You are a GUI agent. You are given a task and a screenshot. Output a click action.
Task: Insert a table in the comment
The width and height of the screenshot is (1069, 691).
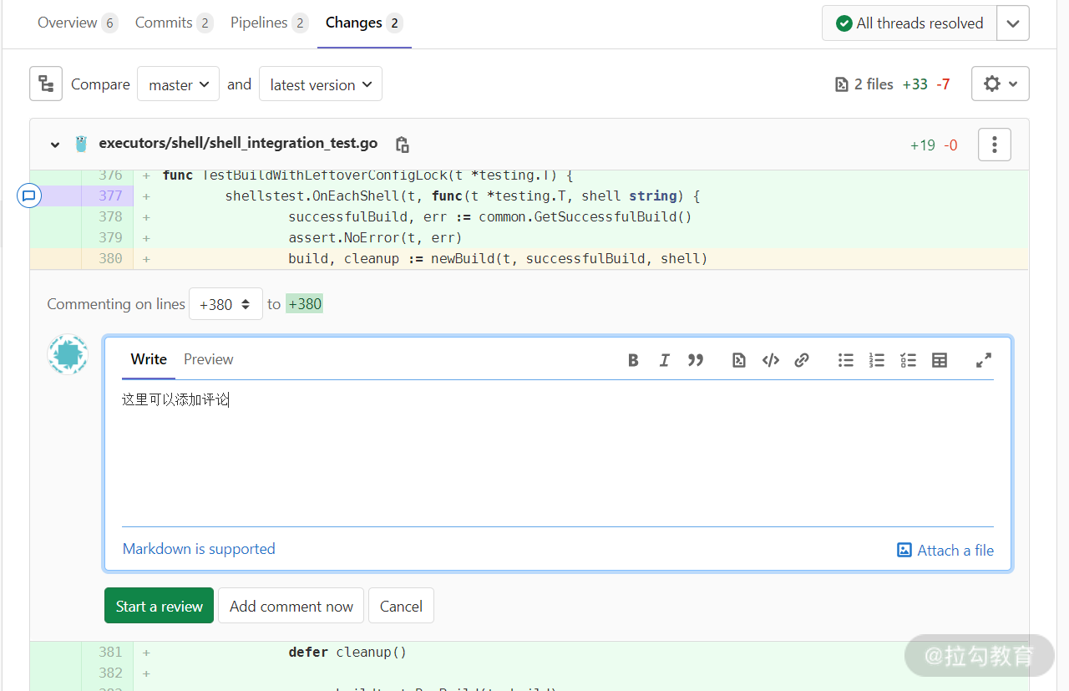940,360
